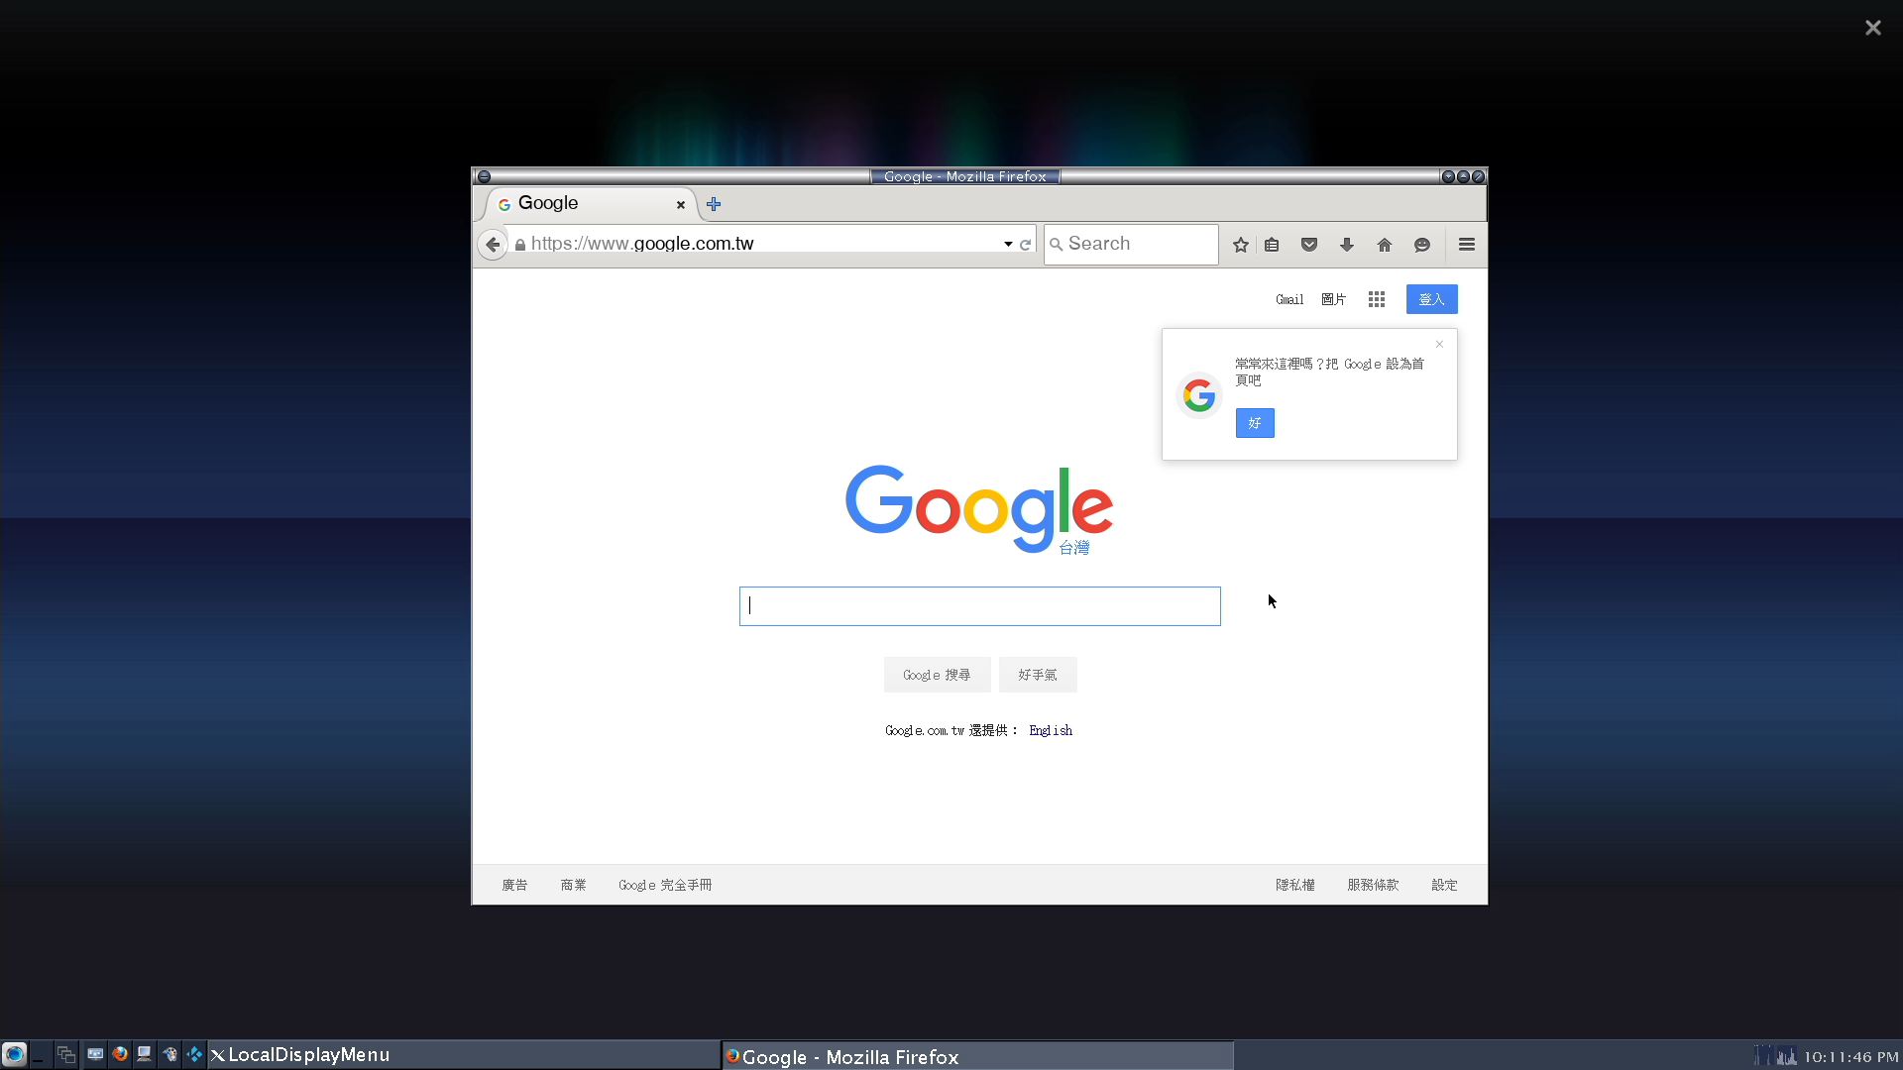Open the bookmarks list icon
This screenshot has height=1070, width=1903.
[1272, 245]
